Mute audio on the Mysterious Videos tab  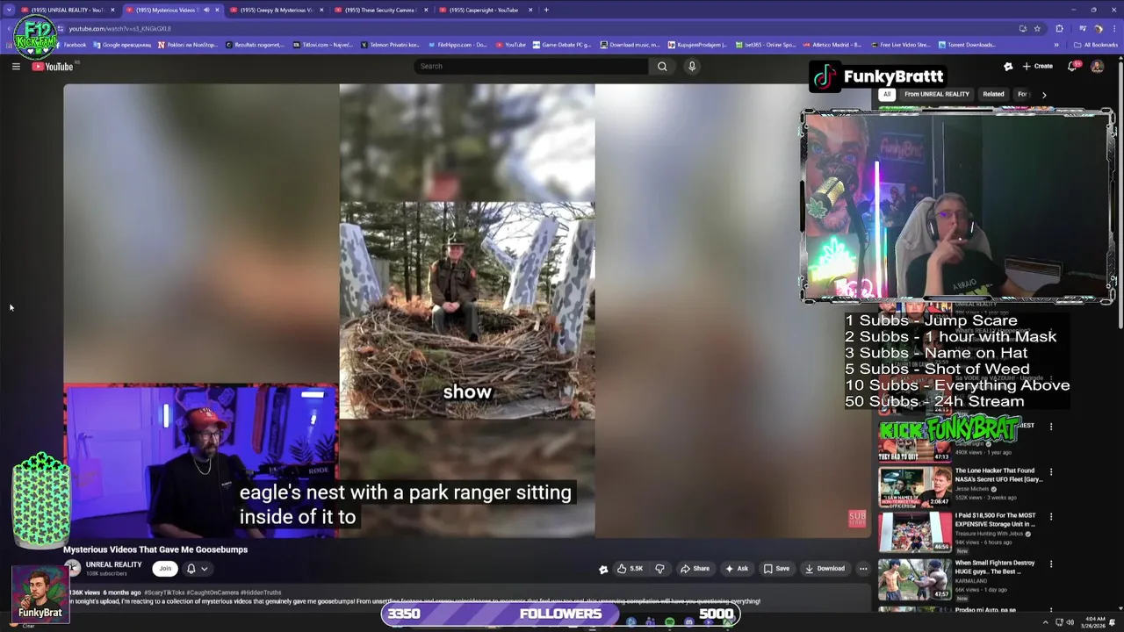tap(206, 10)
